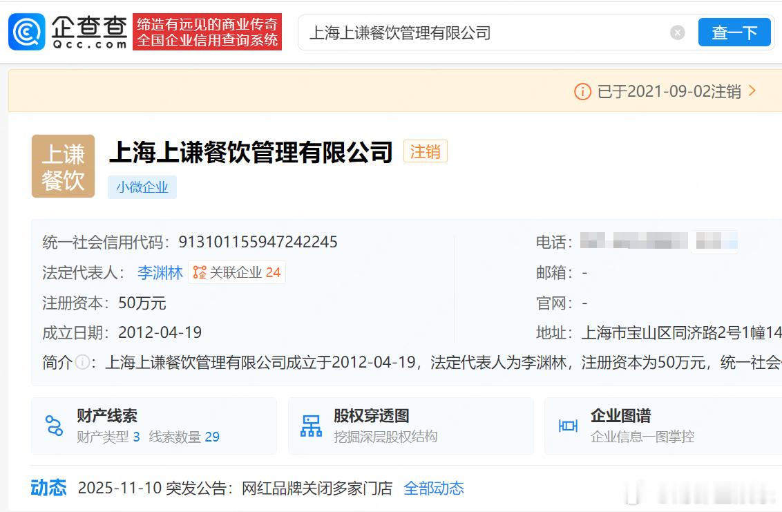Click the orange info icon by 已于2021-09-02注销

click(582, 91)
